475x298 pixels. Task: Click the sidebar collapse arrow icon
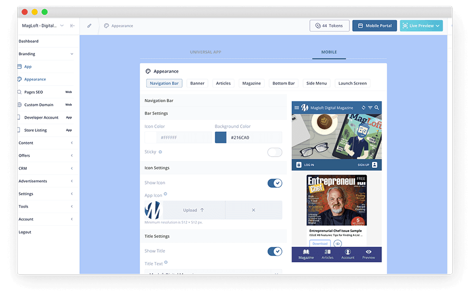[72, 25]
